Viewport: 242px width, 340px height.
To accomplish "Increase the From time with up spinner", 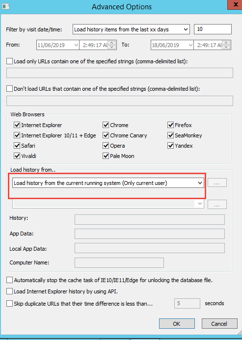I will pos(112,43).
